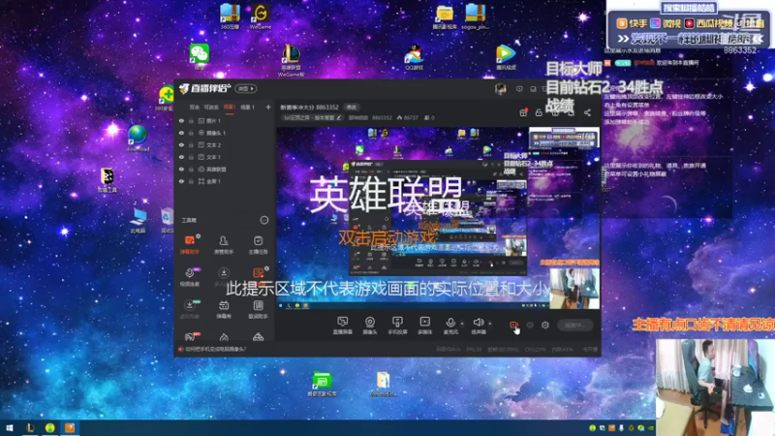Open the League of Legends taskbar icon
775x436 pixels.
(30, 428)
